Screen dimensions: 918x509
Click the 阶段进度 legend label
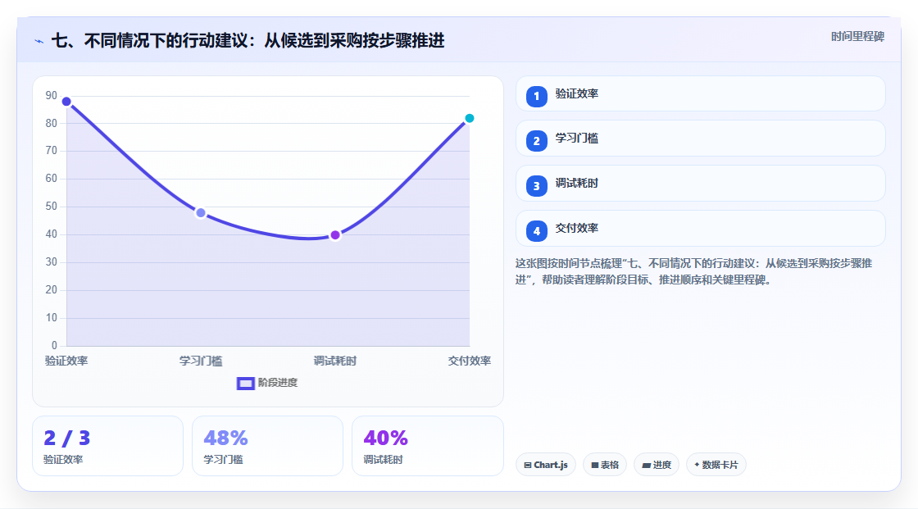click(x=278, y=383)
